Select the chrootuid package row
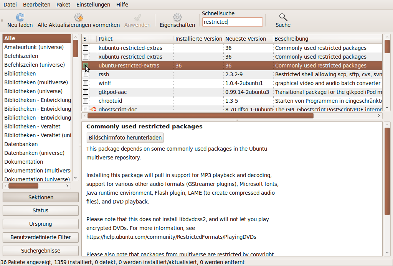393x266 pixels. coord(232,101)
